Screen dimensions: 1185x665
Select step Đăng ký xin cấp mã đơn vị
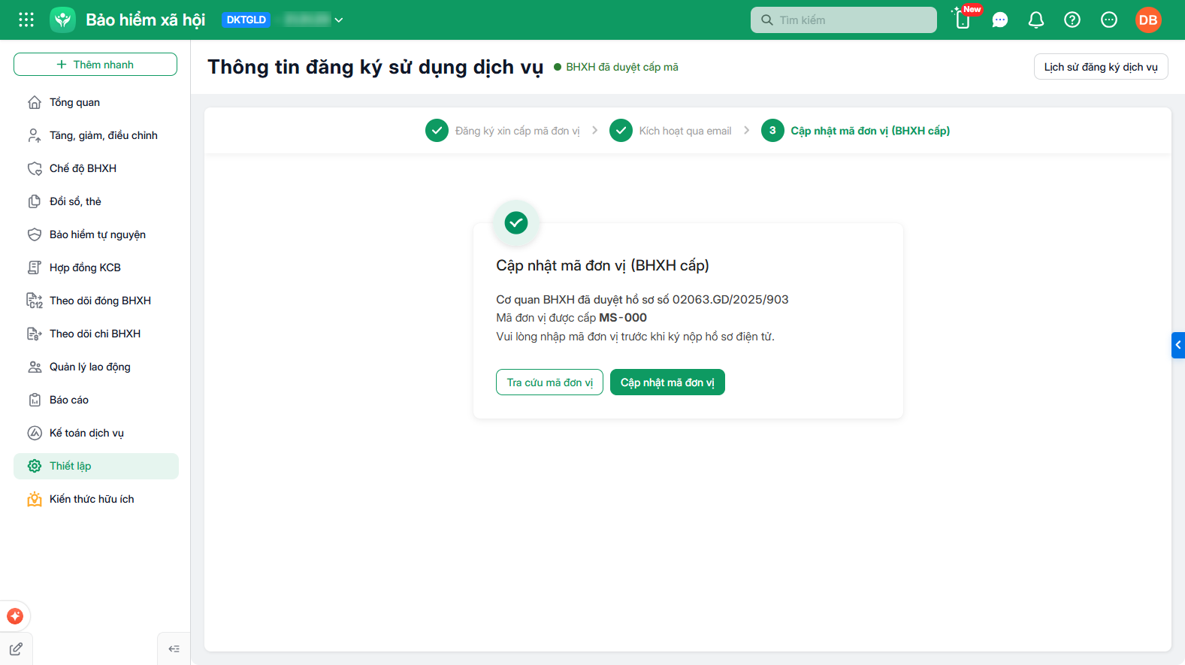(x=503, y=131)
